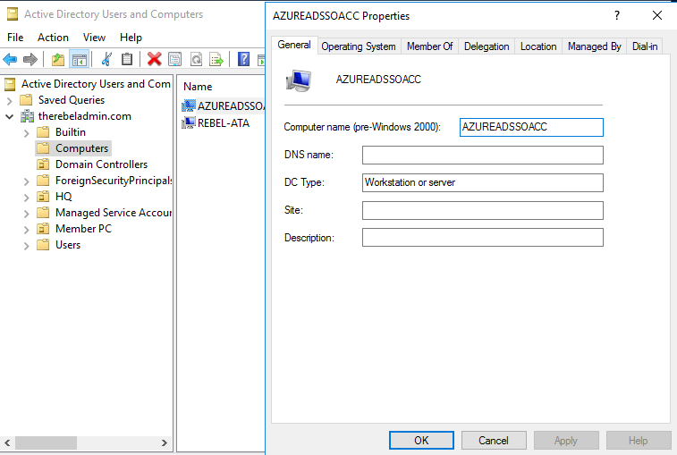The height and width of the screenshot is (455, 677).
Task: Click the therebeladmin.com domain icon
Action: (x=27, y=116)
